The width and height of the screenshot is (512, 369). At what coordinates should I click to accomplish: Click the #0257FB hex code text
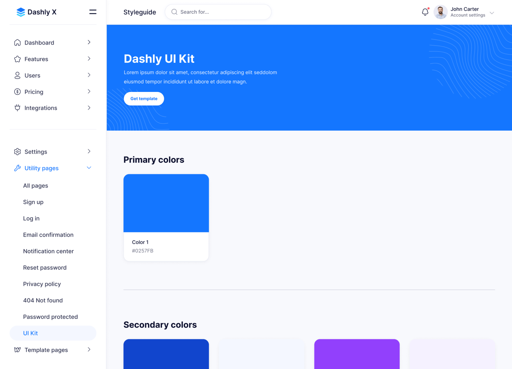[143, 251]
